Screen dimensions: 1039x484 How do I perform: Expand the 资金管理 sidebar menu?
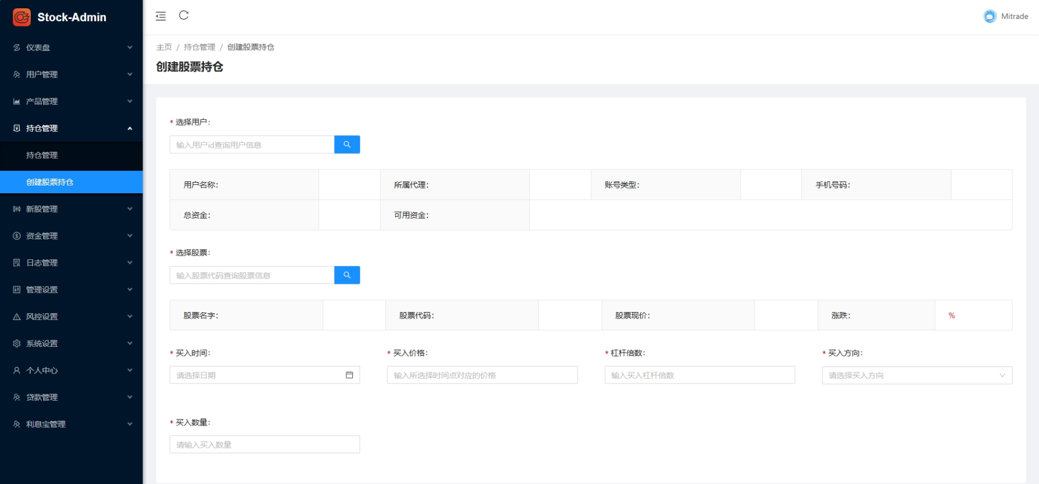pos(71,236)
